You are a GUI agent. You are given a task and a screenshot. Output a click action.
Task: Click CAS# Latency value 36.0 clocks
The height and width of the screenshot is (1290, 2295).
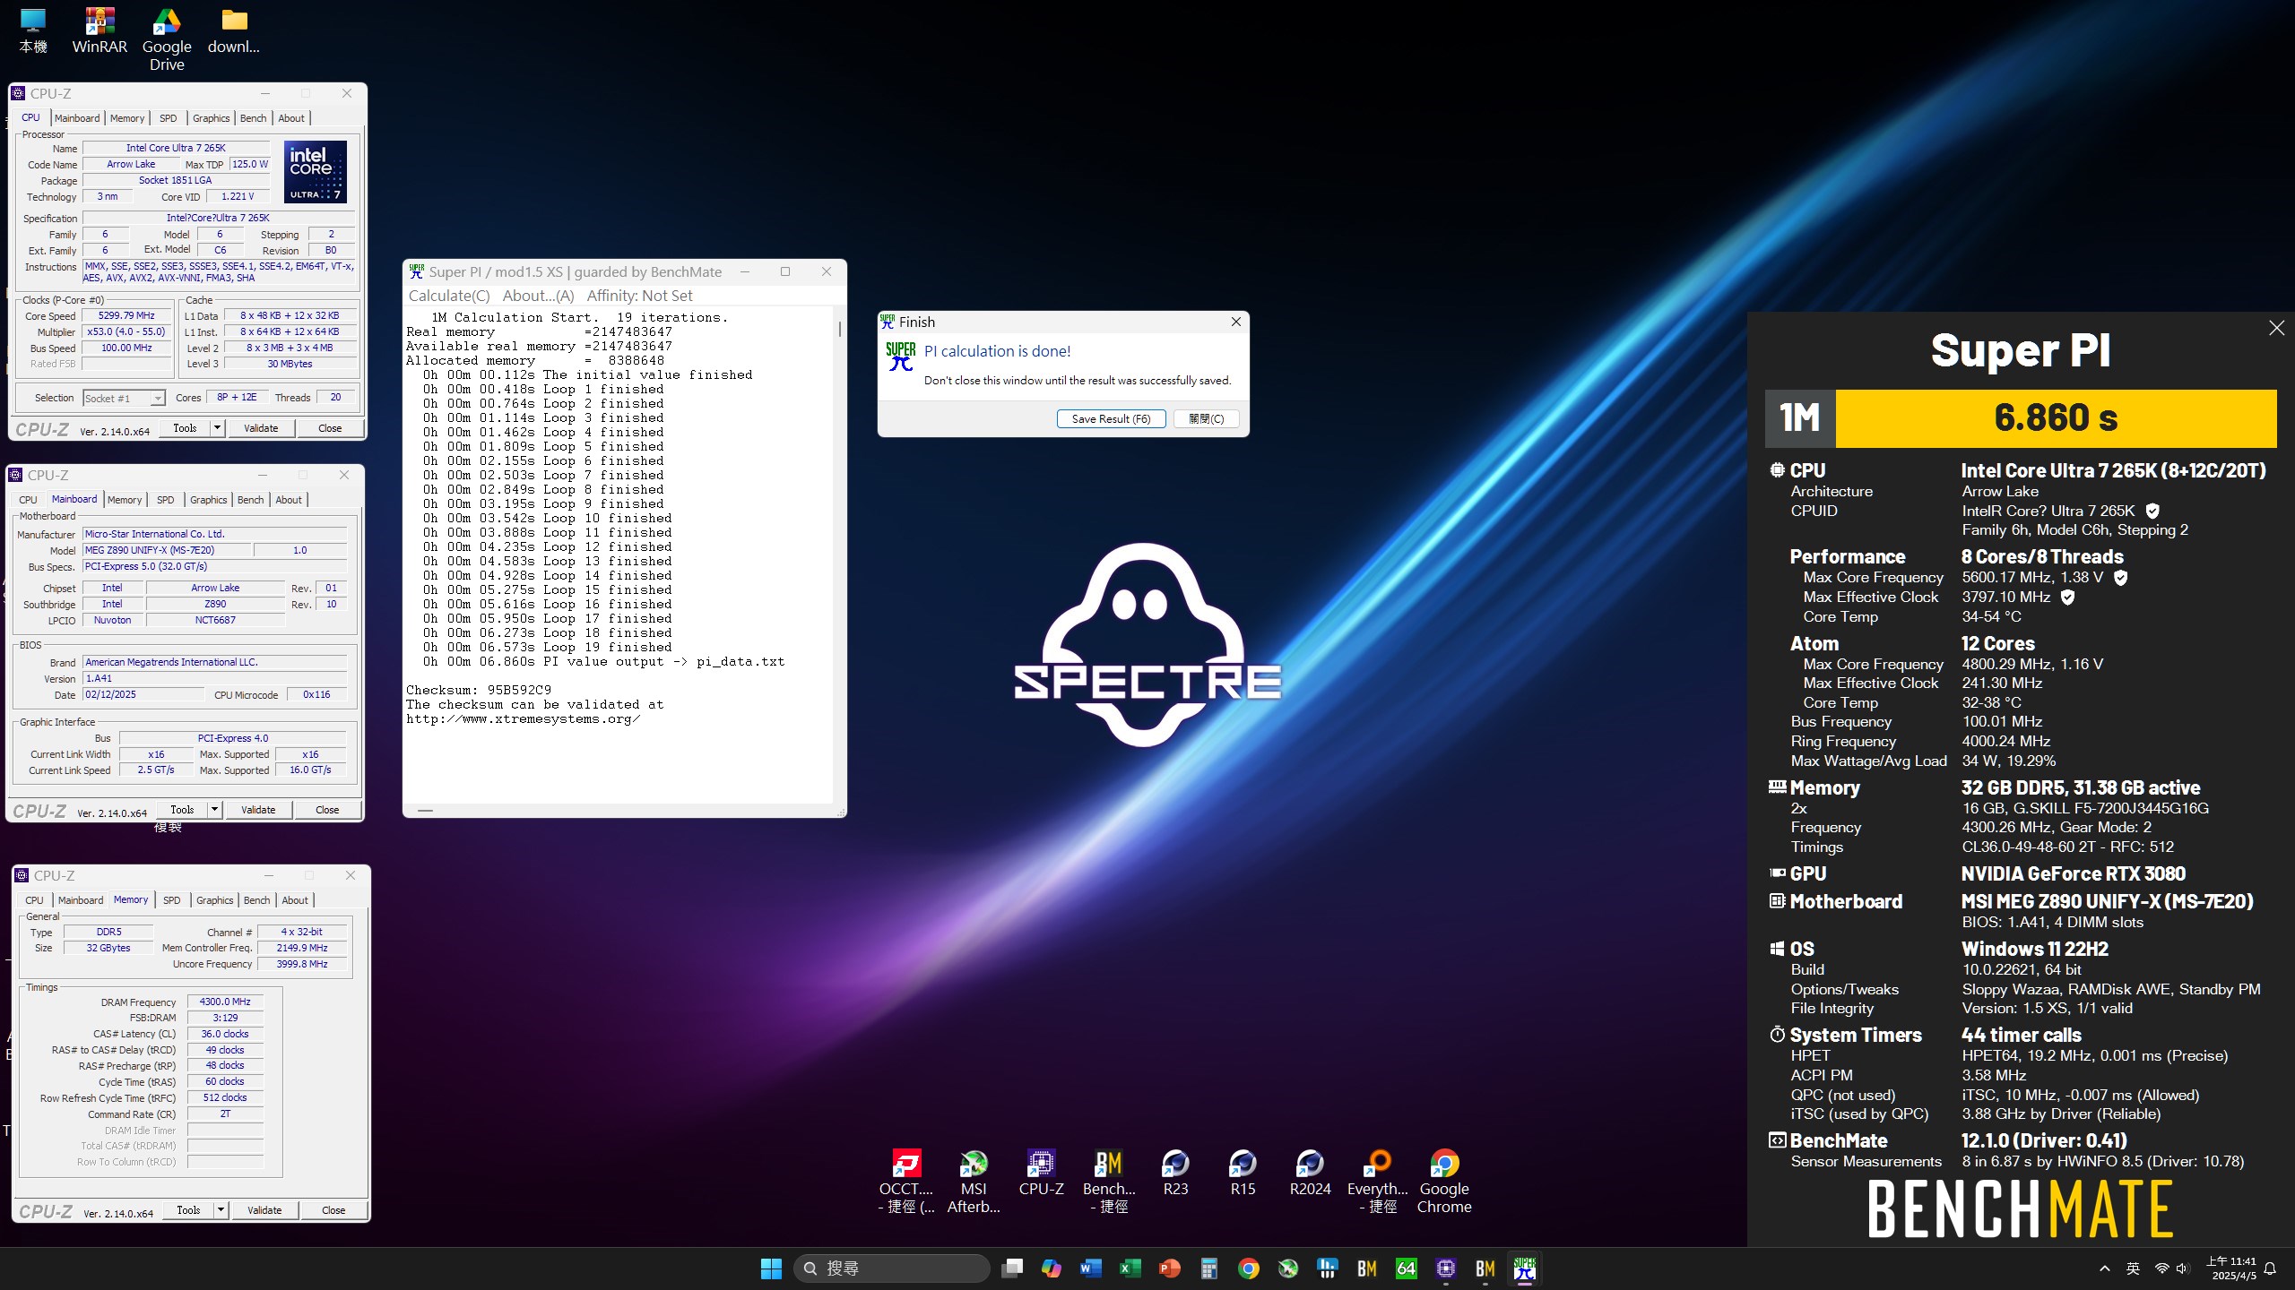coord(225,1034)
